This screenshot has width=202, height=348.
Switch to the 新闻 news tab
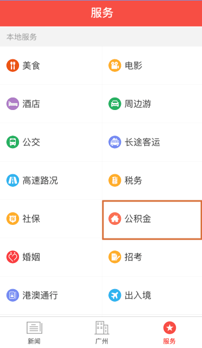tap(34, 333)
